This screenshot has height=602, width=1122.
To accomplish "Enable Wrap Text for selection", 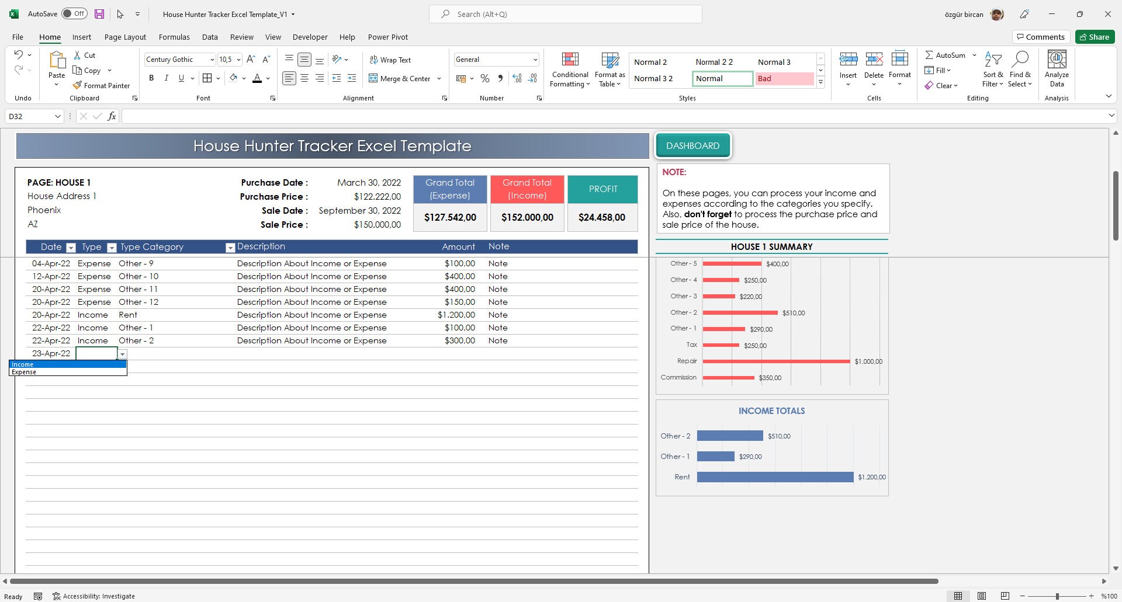I will 390,59.
